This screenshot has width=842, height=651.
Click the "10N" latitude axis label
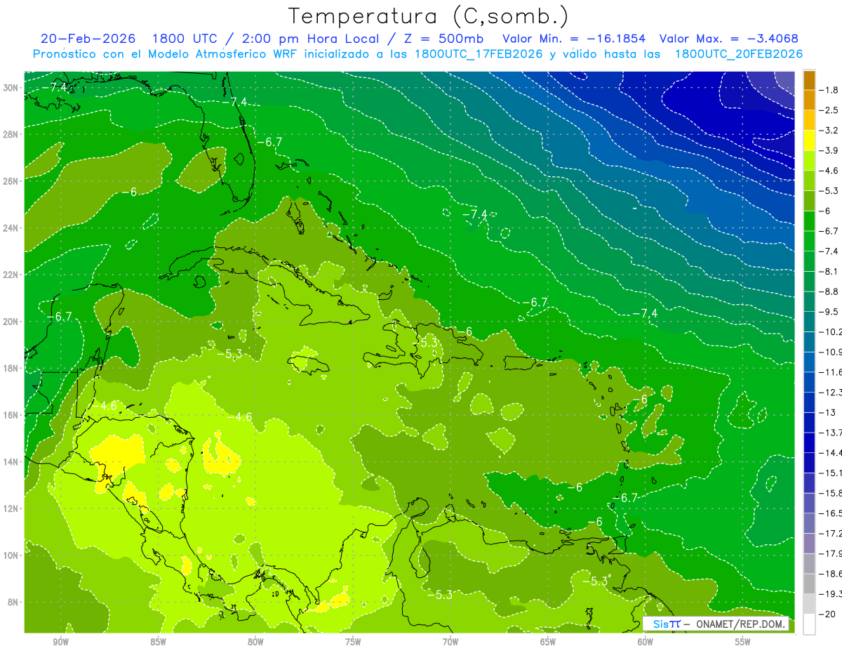(x=11, y=555)
